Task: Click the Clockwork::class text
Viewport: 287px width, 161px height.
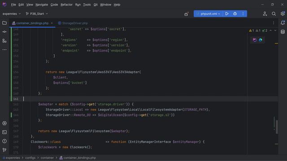Action: [46, 142]
